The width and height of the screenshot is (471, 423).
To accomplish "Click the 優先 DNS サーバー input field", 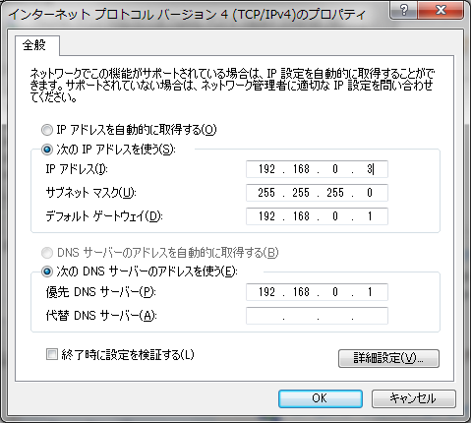I will point(317,292).
